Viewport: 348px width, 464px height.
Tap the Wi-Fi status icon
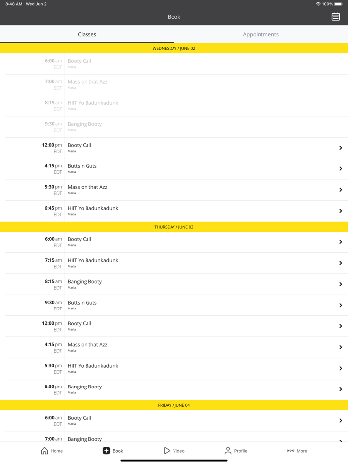(318, 4)
